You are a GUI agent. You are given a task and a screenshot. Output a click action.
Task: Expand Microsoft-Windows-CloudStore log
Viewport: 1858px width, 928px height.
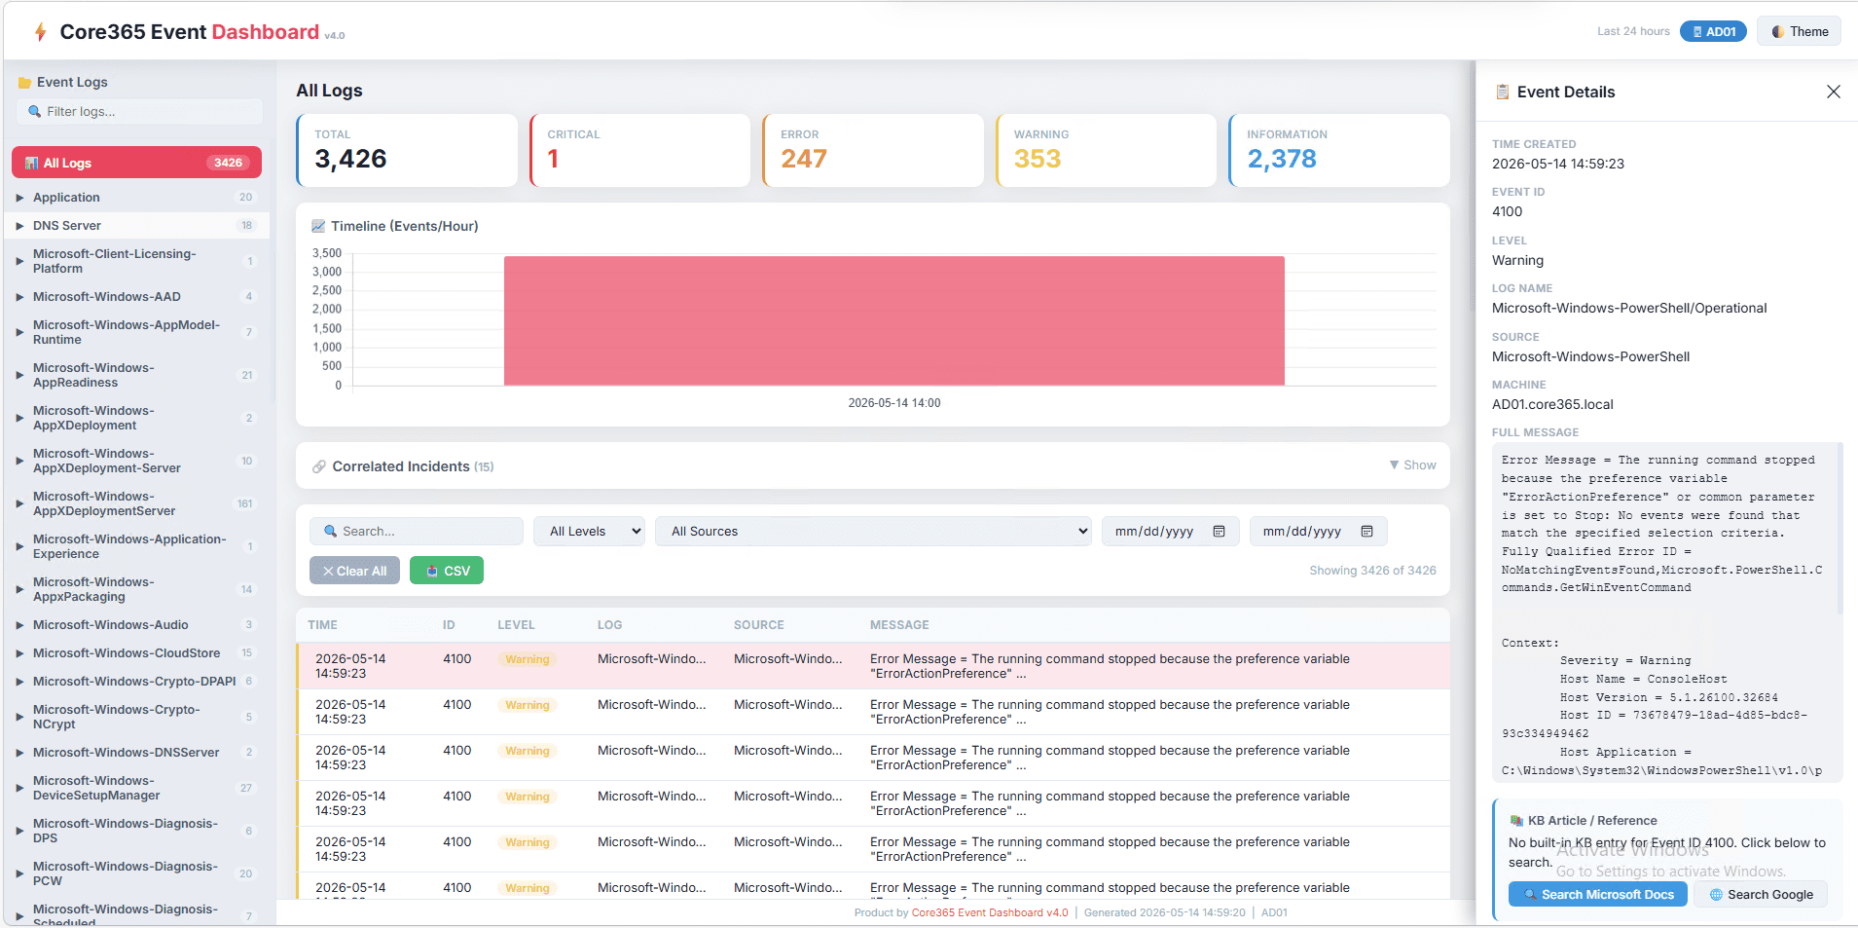coord(19,653)
